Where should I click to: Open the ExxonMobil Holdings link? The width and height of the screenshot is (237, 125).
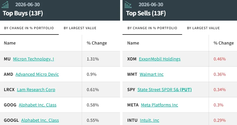click(160, 59)
